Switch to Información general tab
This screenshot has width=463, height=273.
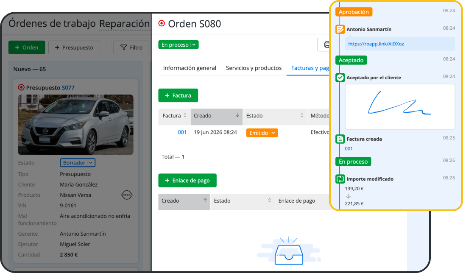point(190,68)
